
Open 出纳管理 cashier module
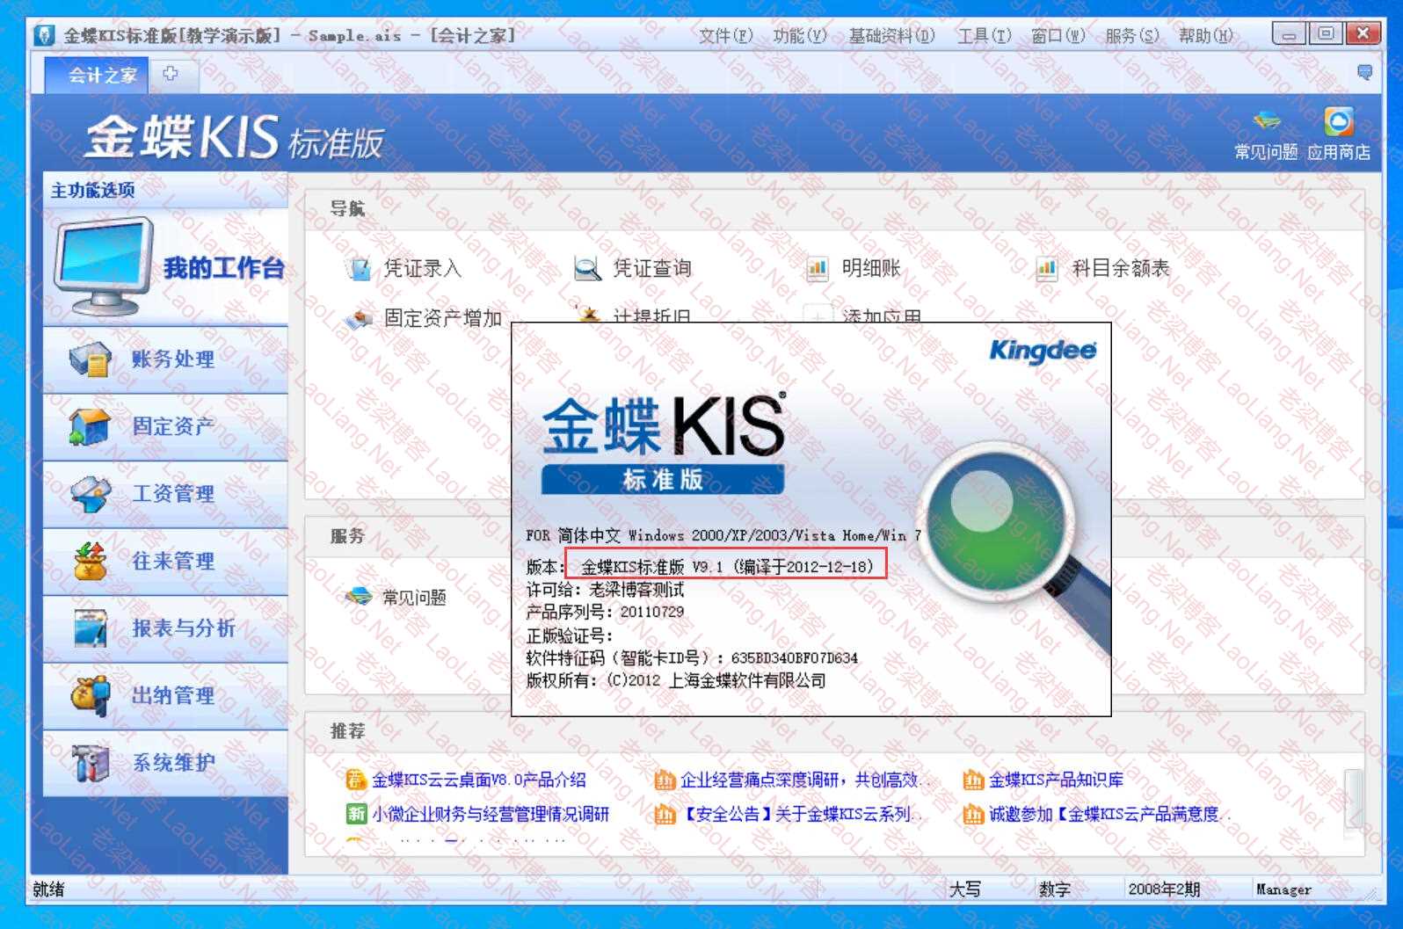tap(172, 696)
